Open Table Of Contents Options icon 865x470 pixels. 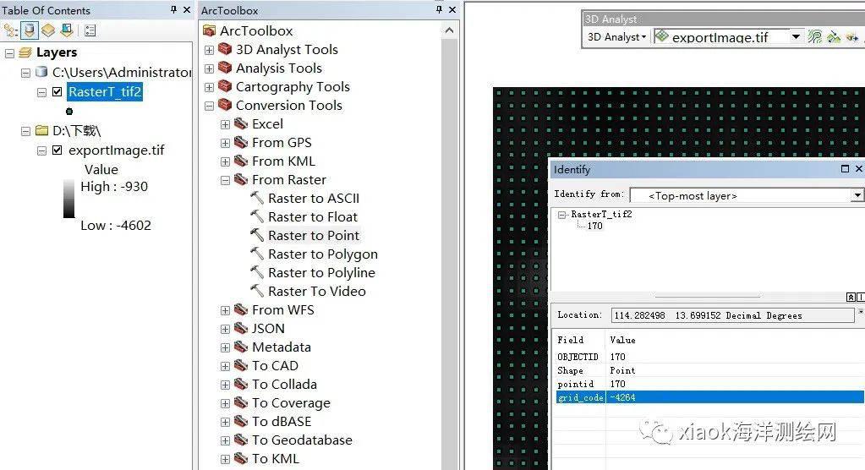90,30
